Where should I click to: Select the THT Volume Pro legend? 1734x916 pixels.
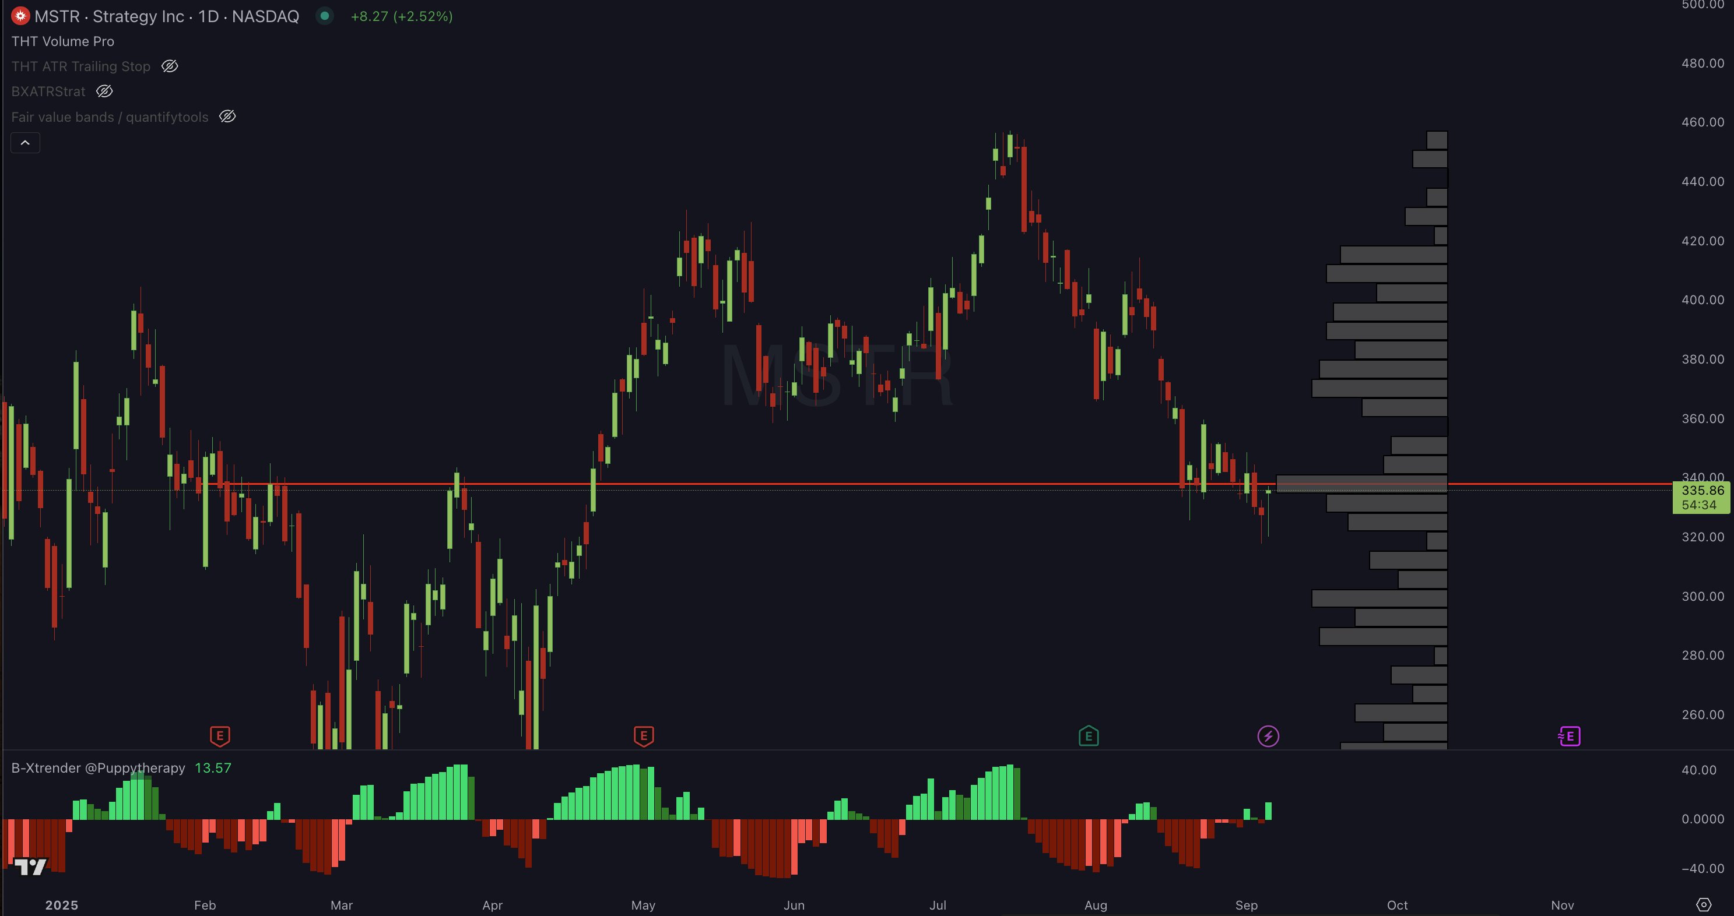(x=62, y=41)
